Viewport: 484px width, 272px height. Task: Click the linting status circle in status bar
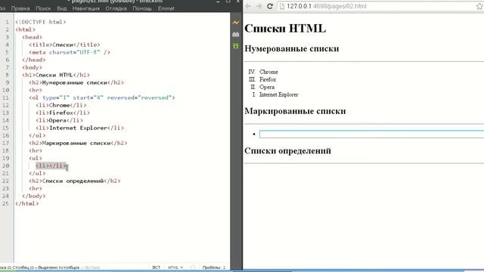(193, 267)
